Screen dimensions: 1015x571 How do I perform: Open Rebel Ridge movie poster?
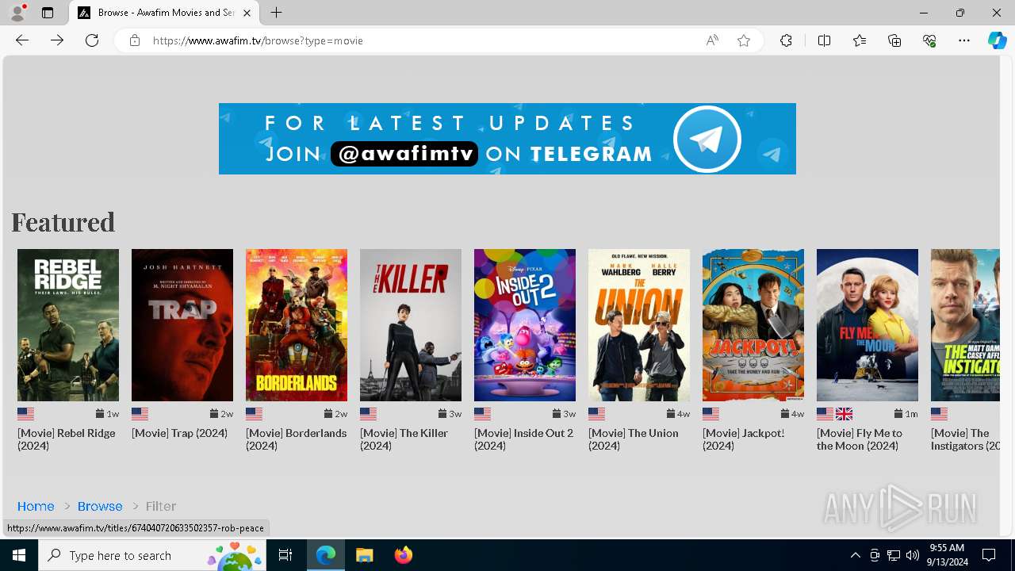(68, 325)
